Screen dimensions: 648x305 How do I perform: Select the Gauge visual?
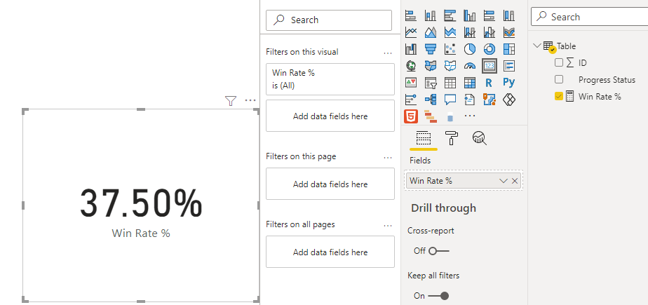(x=469, y=66)
